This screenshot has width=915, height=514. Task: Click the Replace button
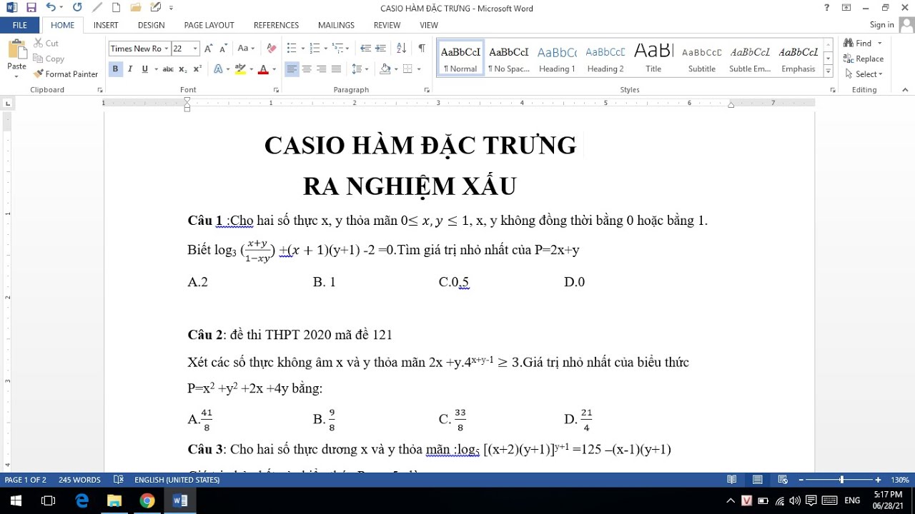pyautogui.click(x=864, y=59)
